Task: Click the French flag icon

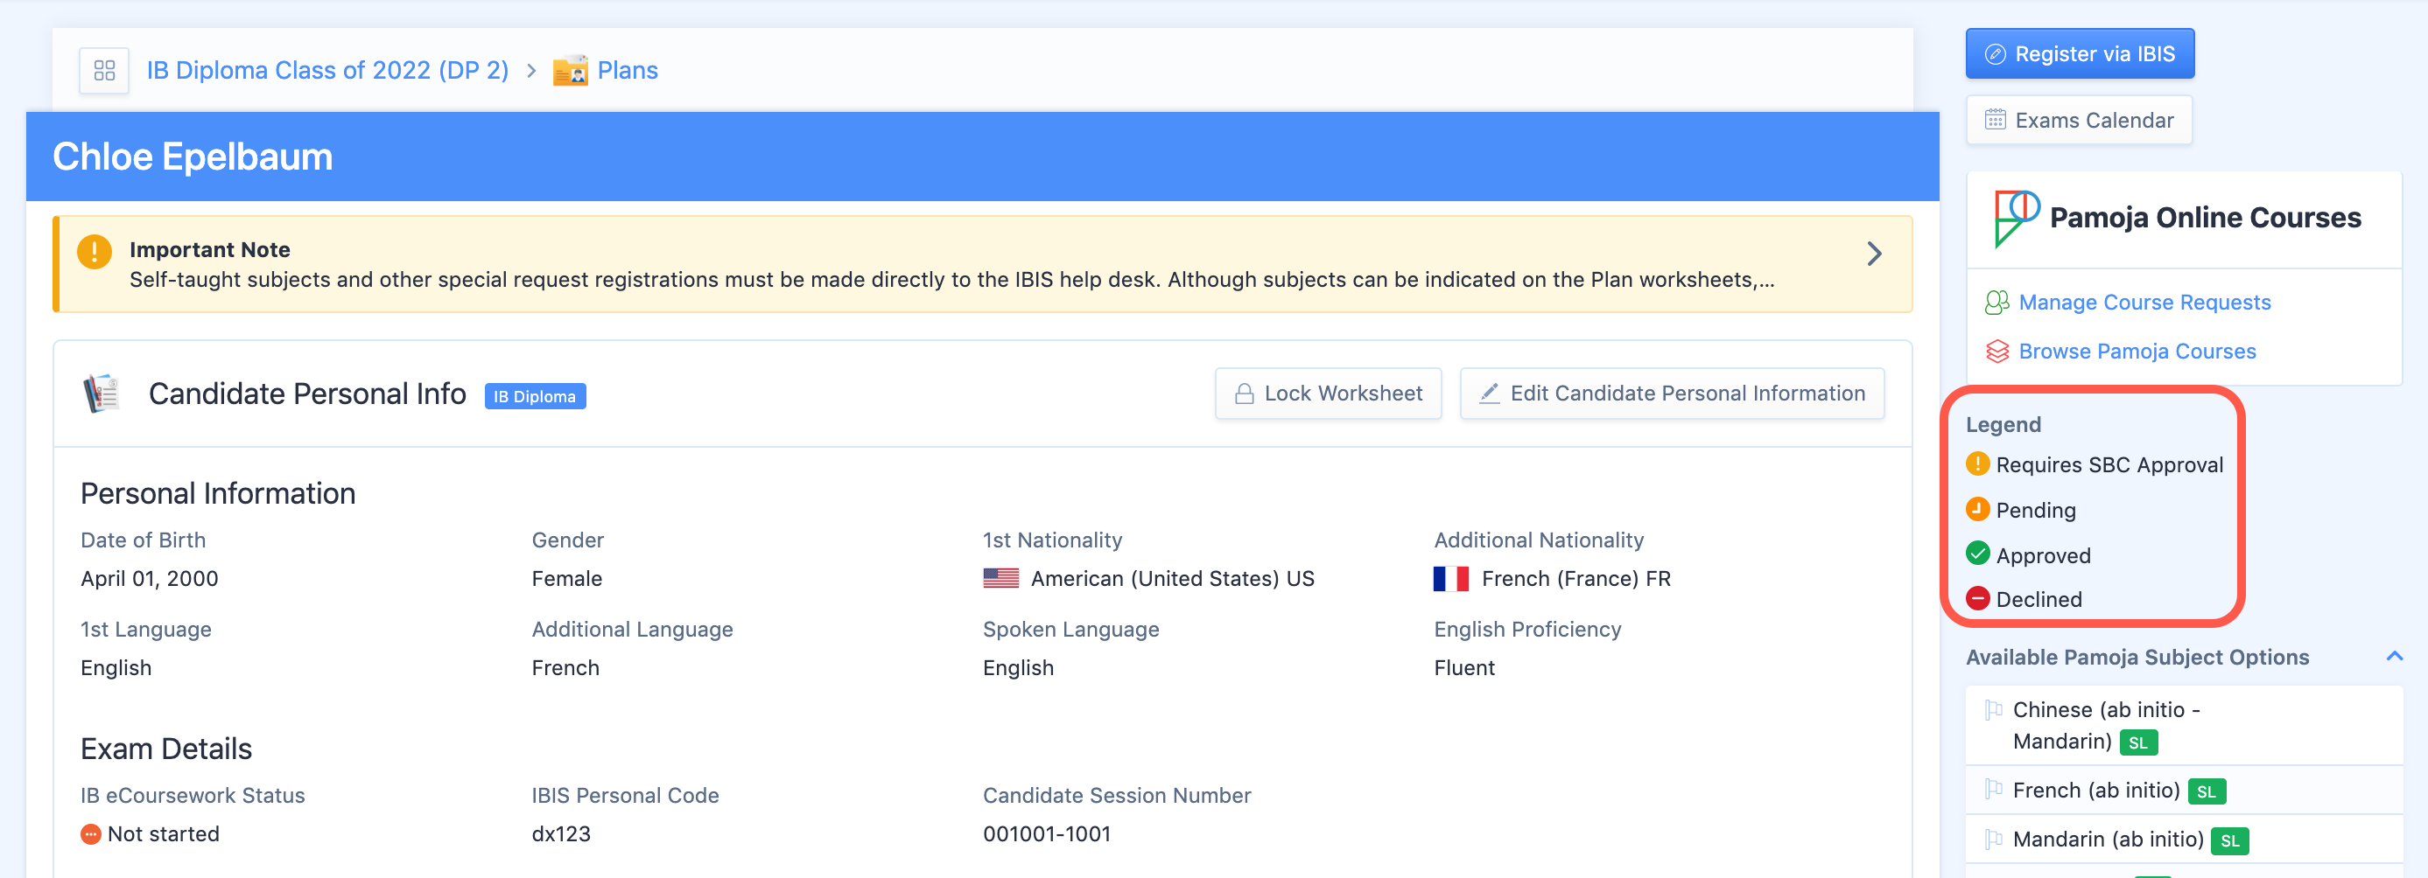Action: (x=1450, y=578)
